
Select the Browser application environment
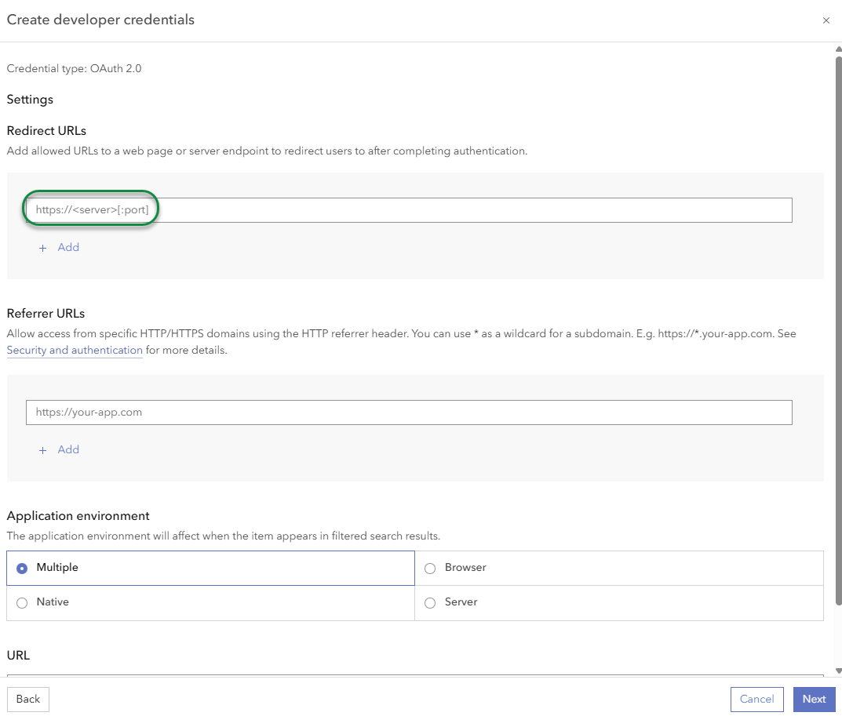coord(429,568)
